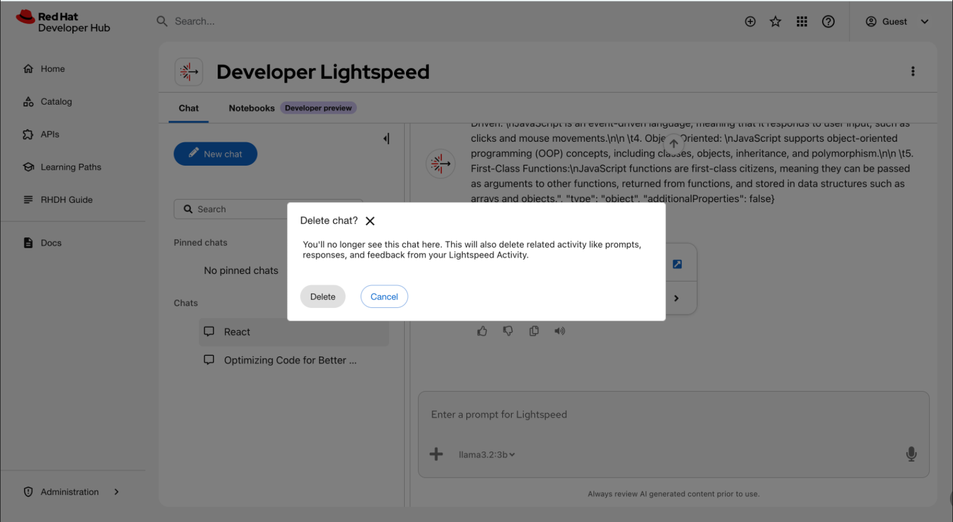Cancel the chat deletion
The width and height of the screenshot is (953, 522).
click(x=384, y=297)
